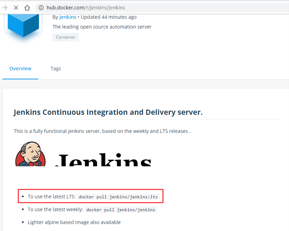The width and height of the screenshot is (289, 231).
Task: Click the weekly 'docker pull jenkins/jenkins' code
Action: coord(121,210)
